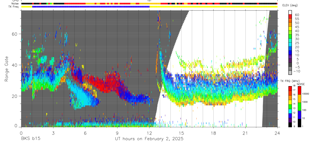The width and height of the screenshot is (312, 144).
Task: Click the 'ELEV (deg)' colorbar title
Action: point(290,5)
